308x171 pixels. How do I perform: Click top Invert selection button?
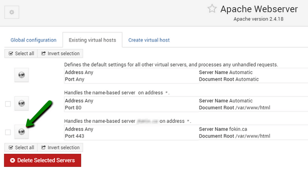[x=60, y=53]
